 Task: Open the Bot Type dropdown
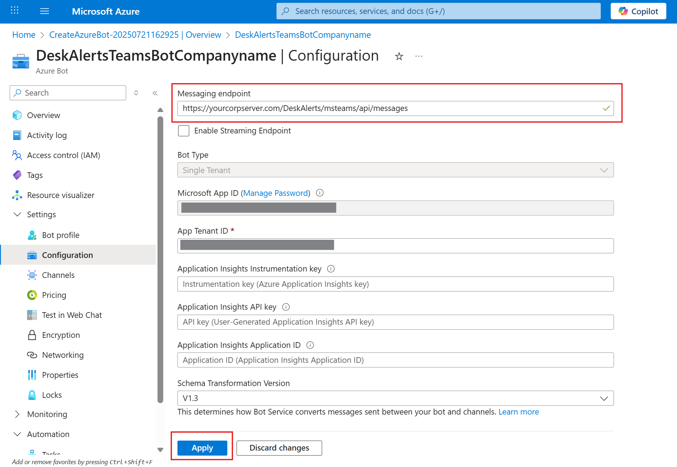pos(603,170)
